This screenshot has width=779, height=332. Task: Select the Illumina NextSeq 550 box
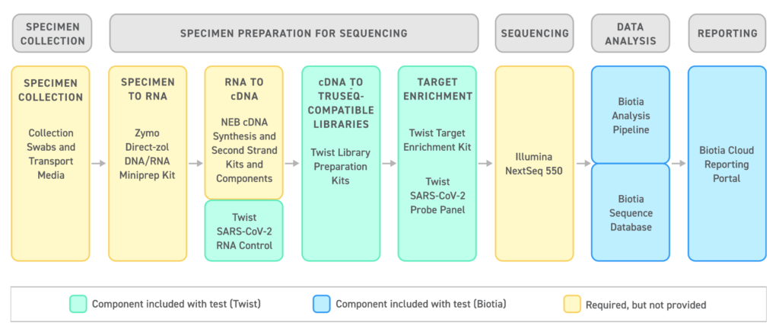[x=535, y=164]
